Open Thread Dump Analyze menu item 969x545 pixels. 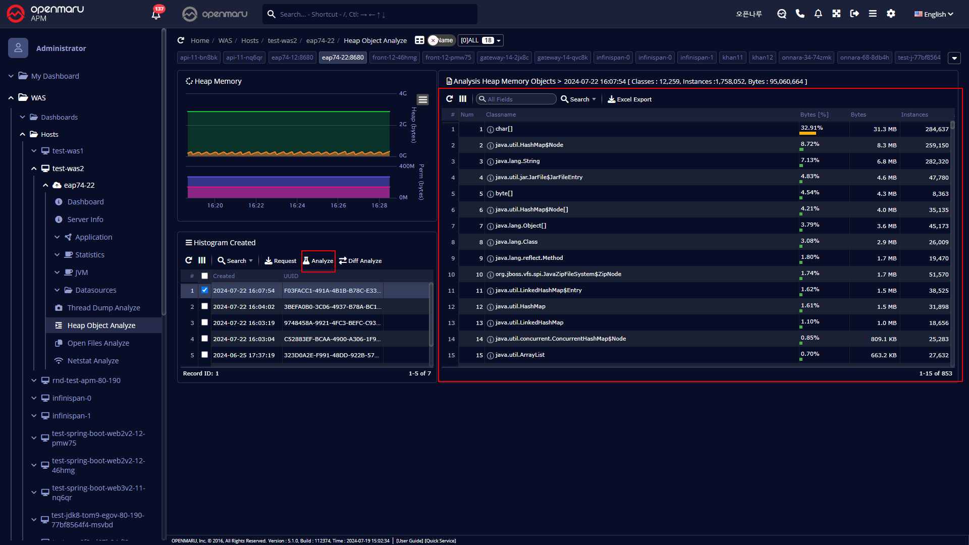[103, 308]
